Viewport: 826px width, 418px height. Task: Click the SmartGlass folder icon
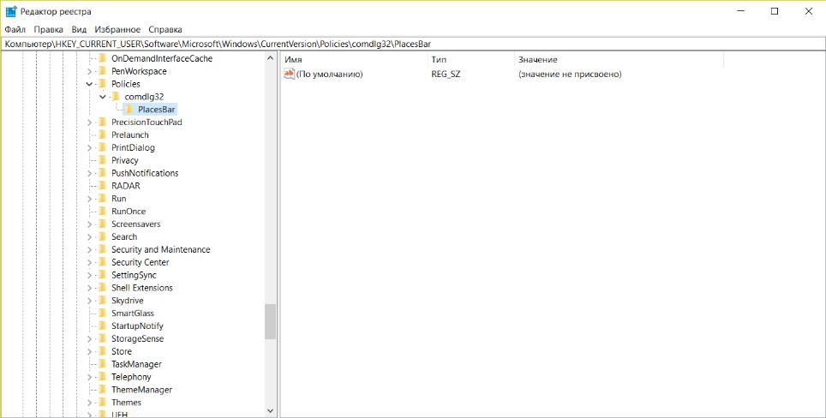tap(102, 313)
